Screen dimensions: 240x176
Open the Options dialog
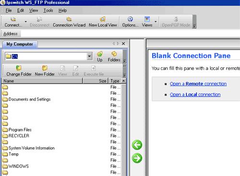pyautogui.click(x=130, y=22)
